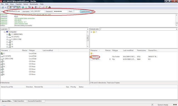This screenshot has height=106, width=178.
Task: Open the Site Manager icon
Action: pos(3,7)
